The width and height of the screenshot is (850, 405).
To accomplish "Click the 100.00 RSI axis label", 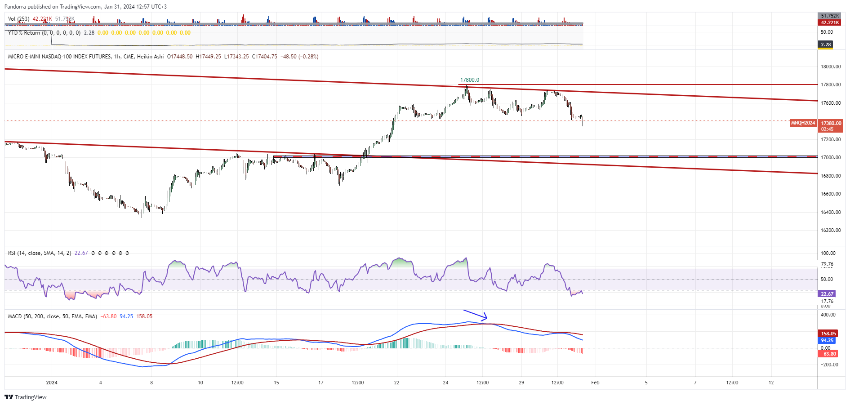I will (x=828, y=253).
